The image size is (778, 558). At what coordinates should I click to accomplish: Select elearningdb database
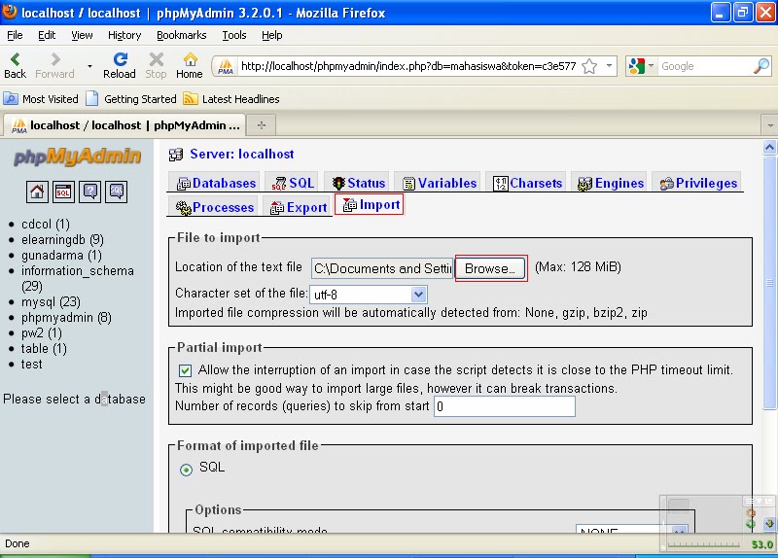coord(62,239)
